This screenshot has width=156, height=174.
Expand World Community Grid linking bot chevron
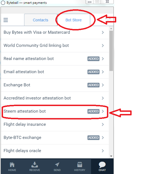click(x=103, y=45)
